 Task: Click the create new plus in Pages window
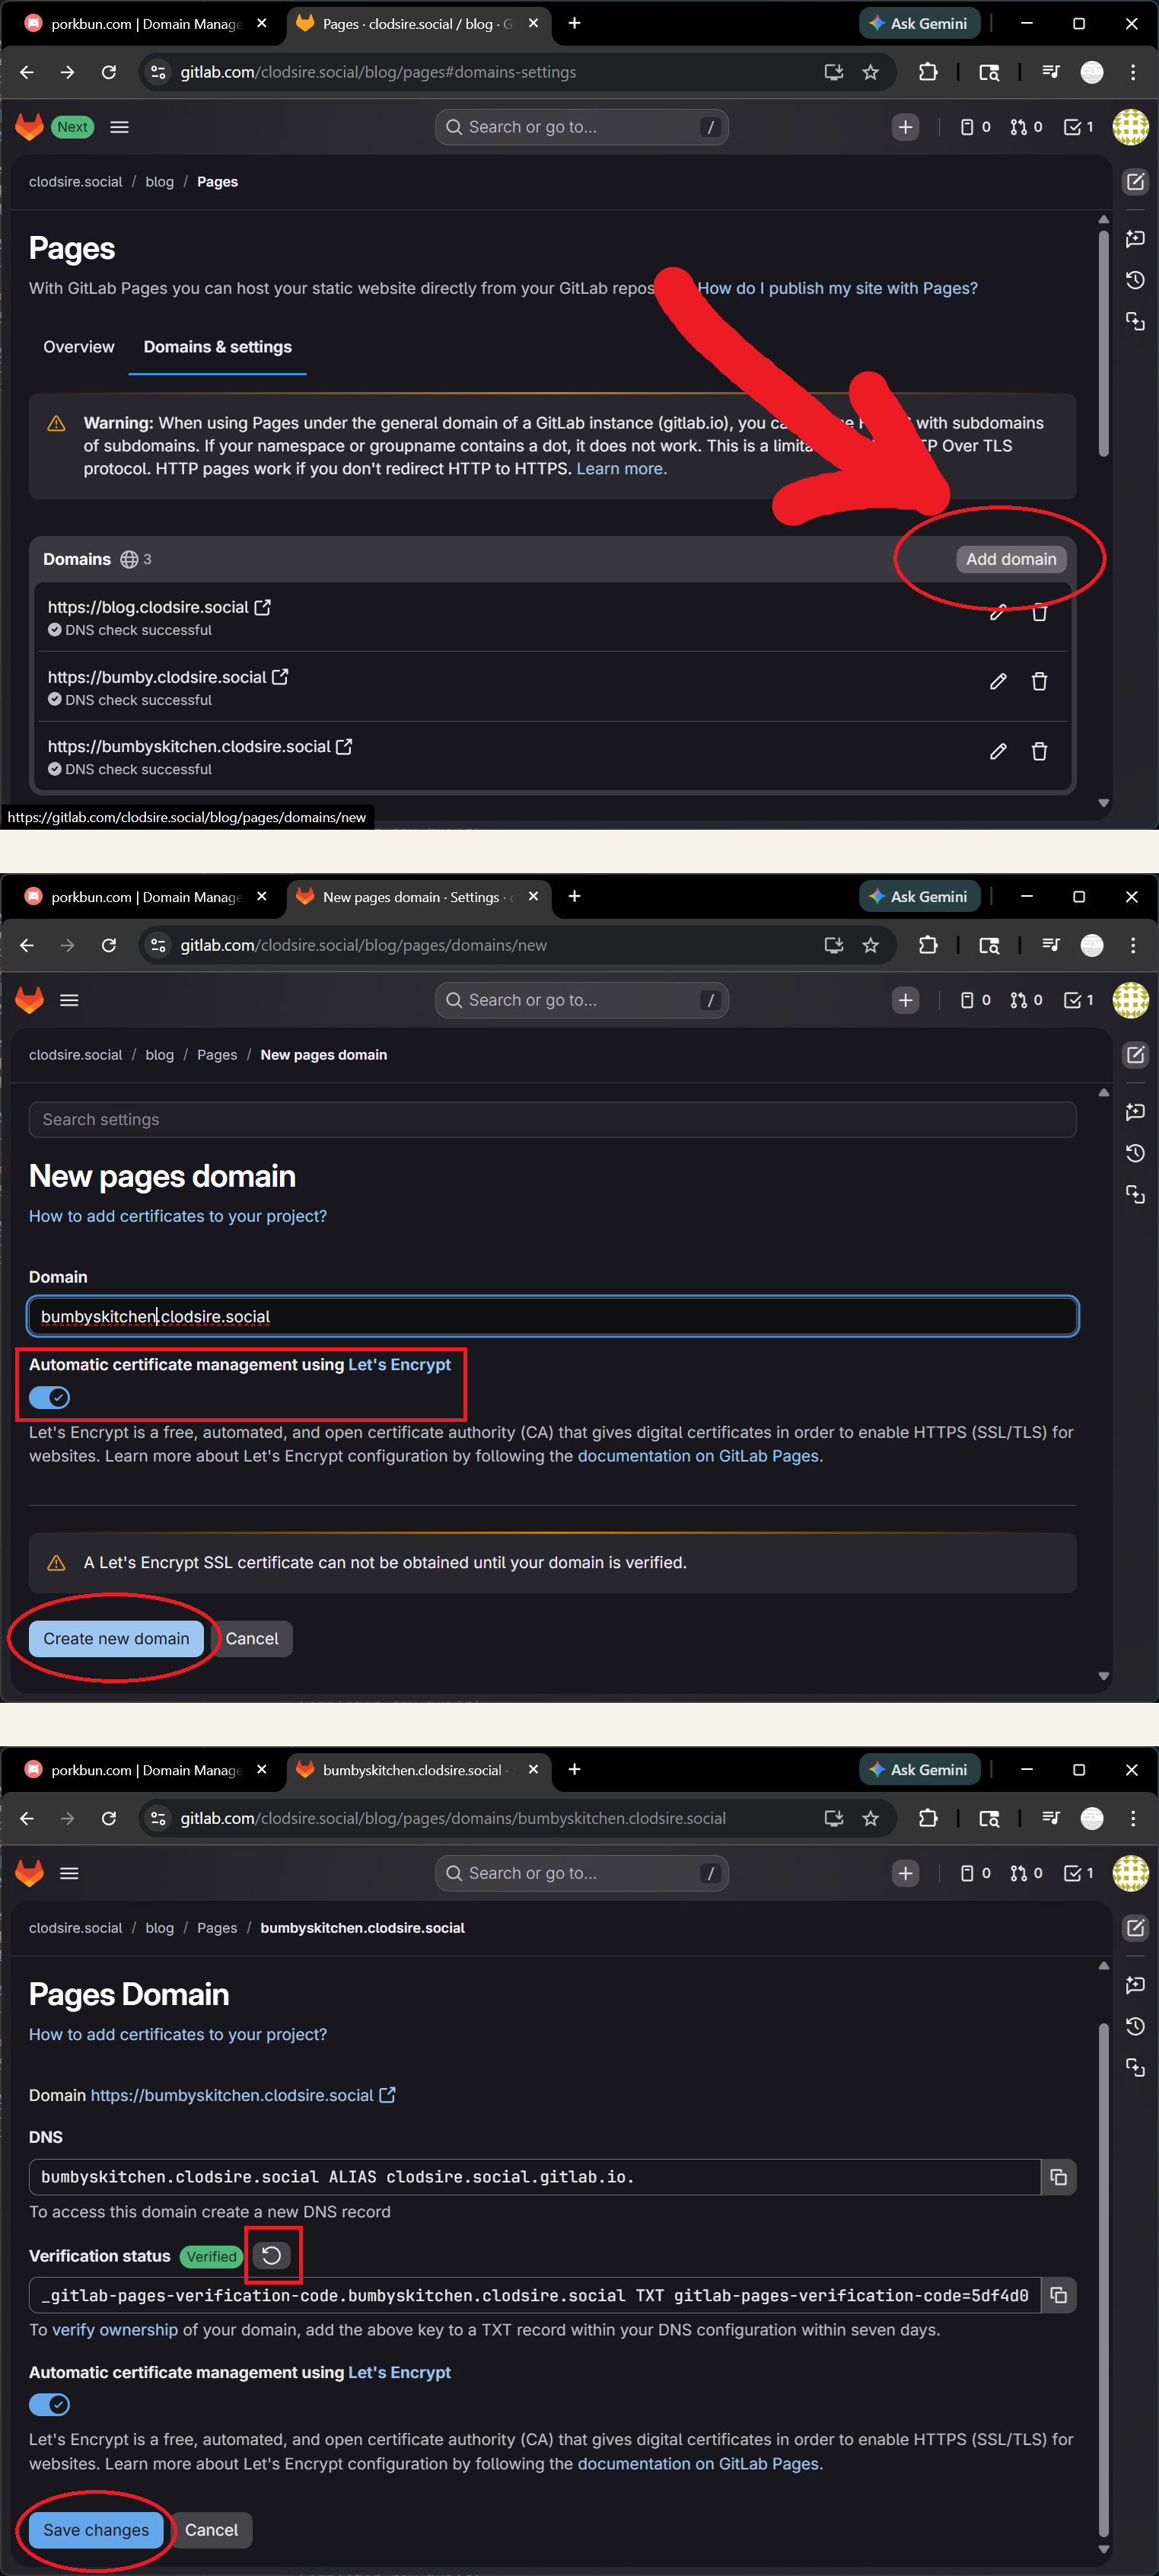(x=905, y=127)
